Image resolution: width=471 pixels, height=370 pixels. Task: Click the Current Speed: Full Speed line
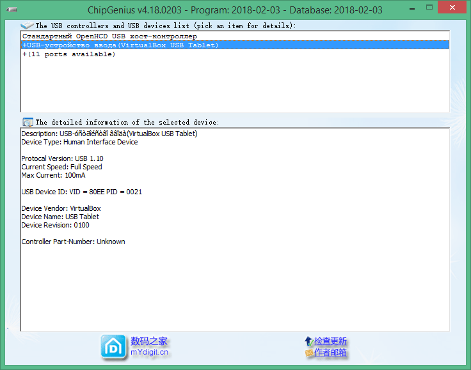61,167
